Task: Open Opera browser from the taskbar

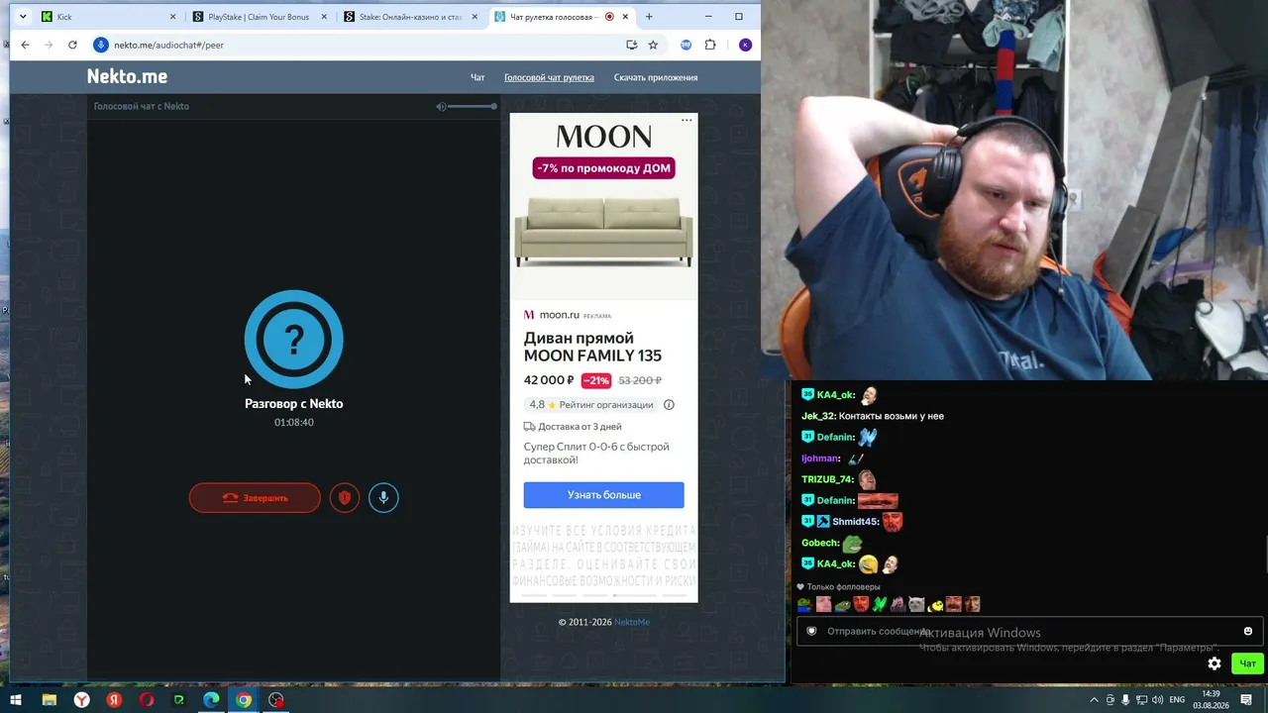Action: pos(147,700)
